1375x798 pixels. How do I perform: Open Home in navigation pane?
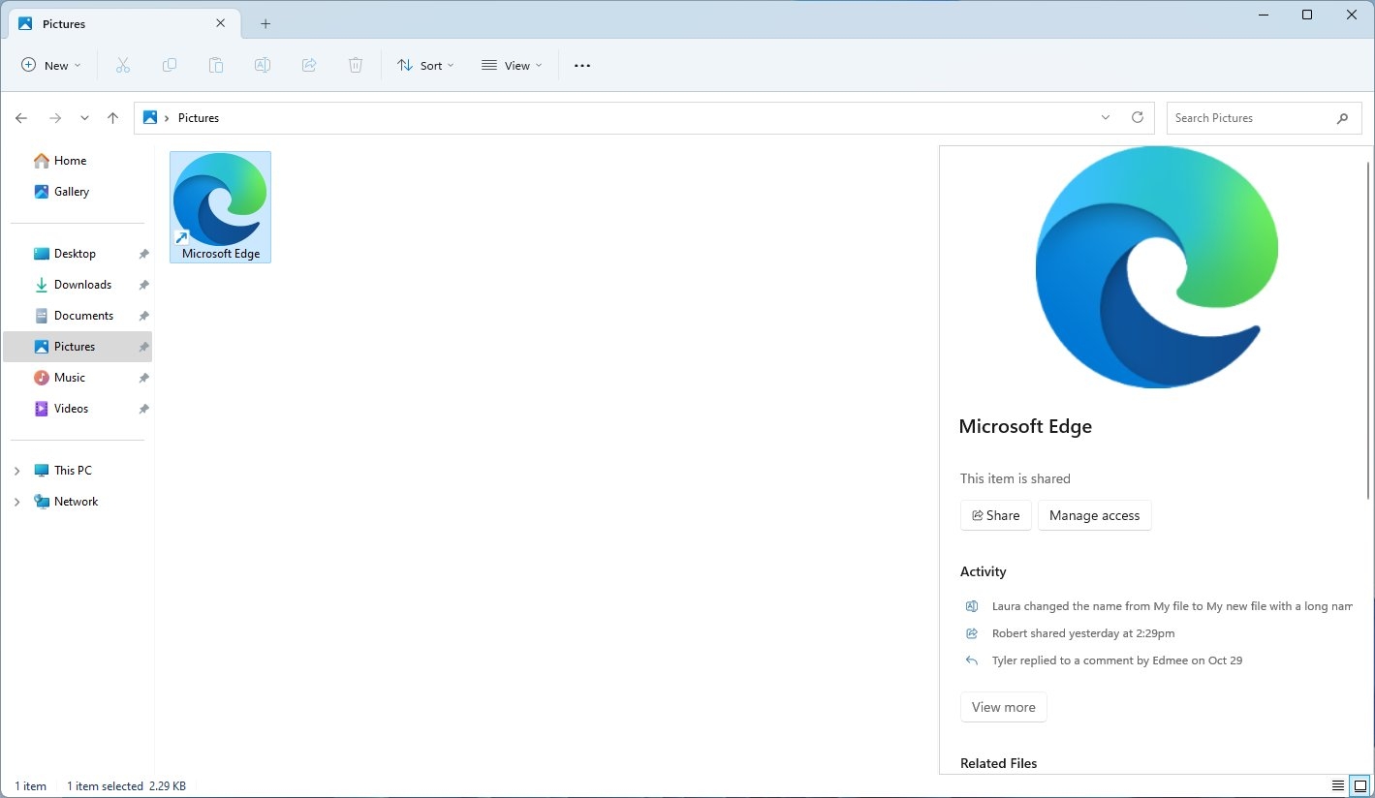click(60, 161)
